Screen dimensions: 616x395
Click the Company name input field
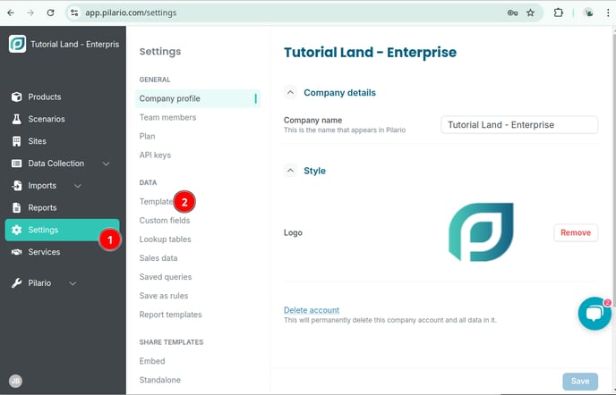coord(519,125)
